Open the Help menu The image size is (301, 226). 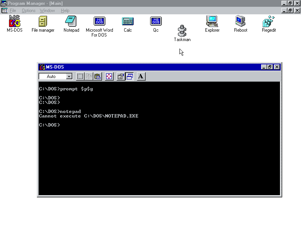(65, 11)
